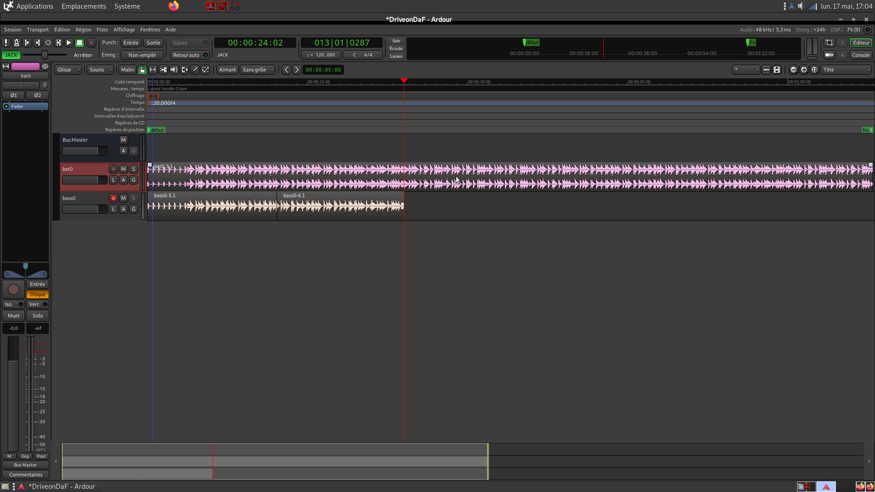Open the Transport menu
875x492 pixels.
click(x=37, y=30)
